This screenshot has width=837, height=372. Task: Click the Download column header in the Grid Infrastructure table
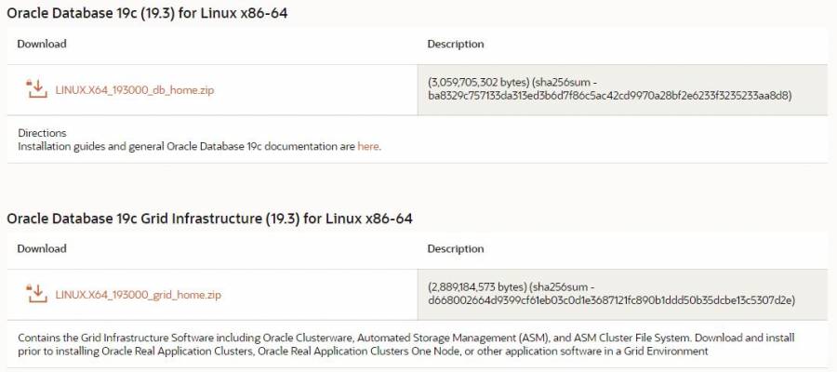tap(42, 248)
